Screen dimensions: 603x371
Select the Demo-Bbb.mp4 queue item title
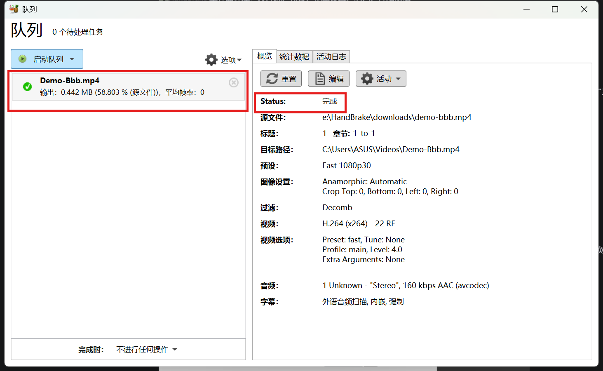[x=70, y=80]
